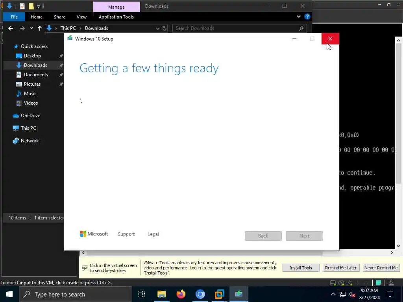This screenshot has height=302, width=403.
Task: Open File Explorer help icon
Action: click(x=307, y=17)
